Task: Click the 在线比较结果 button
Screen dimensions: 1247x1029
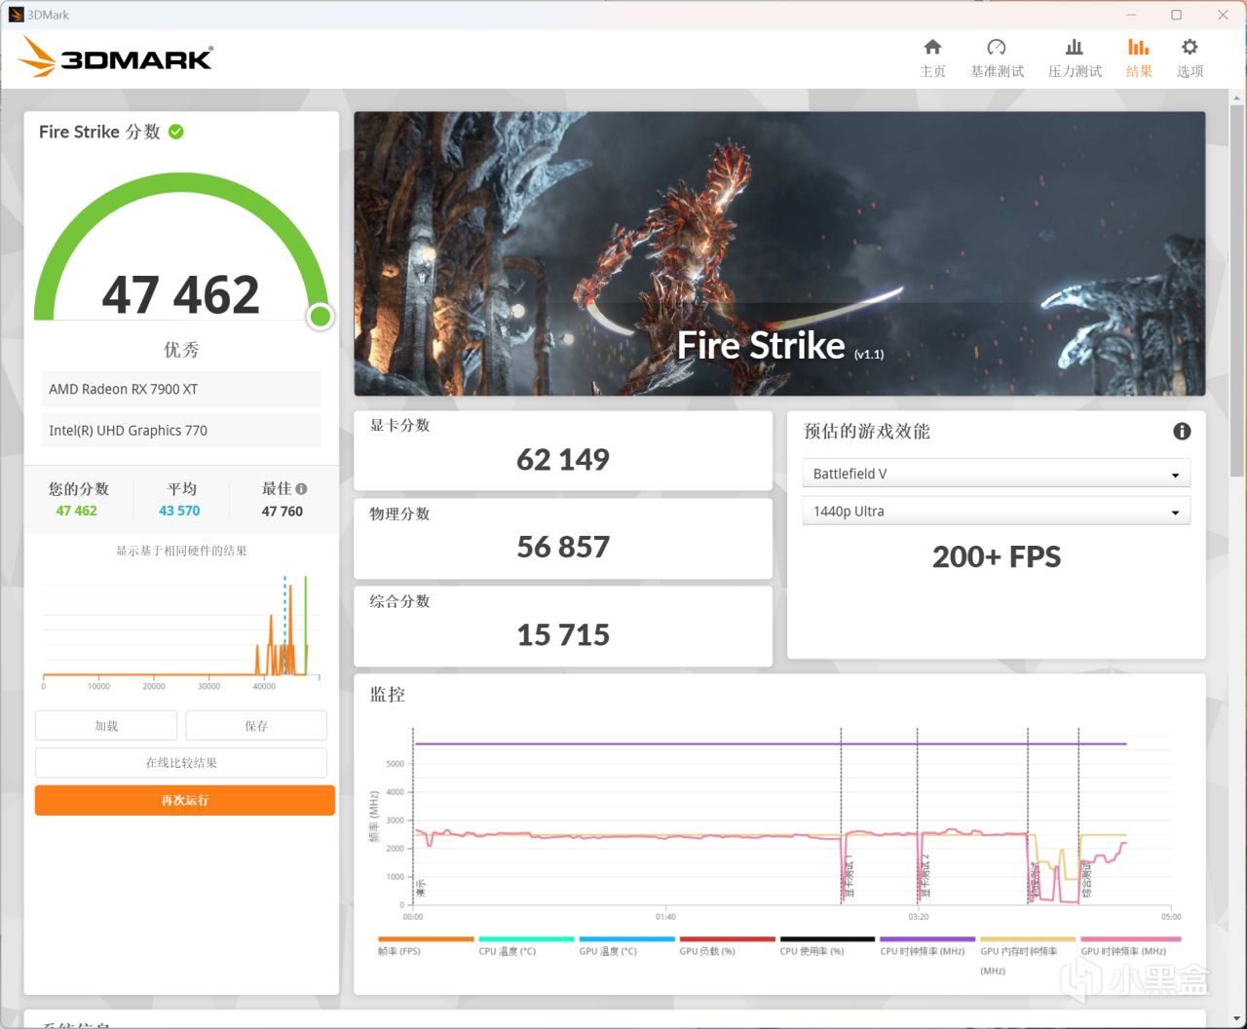Action: 181,762
